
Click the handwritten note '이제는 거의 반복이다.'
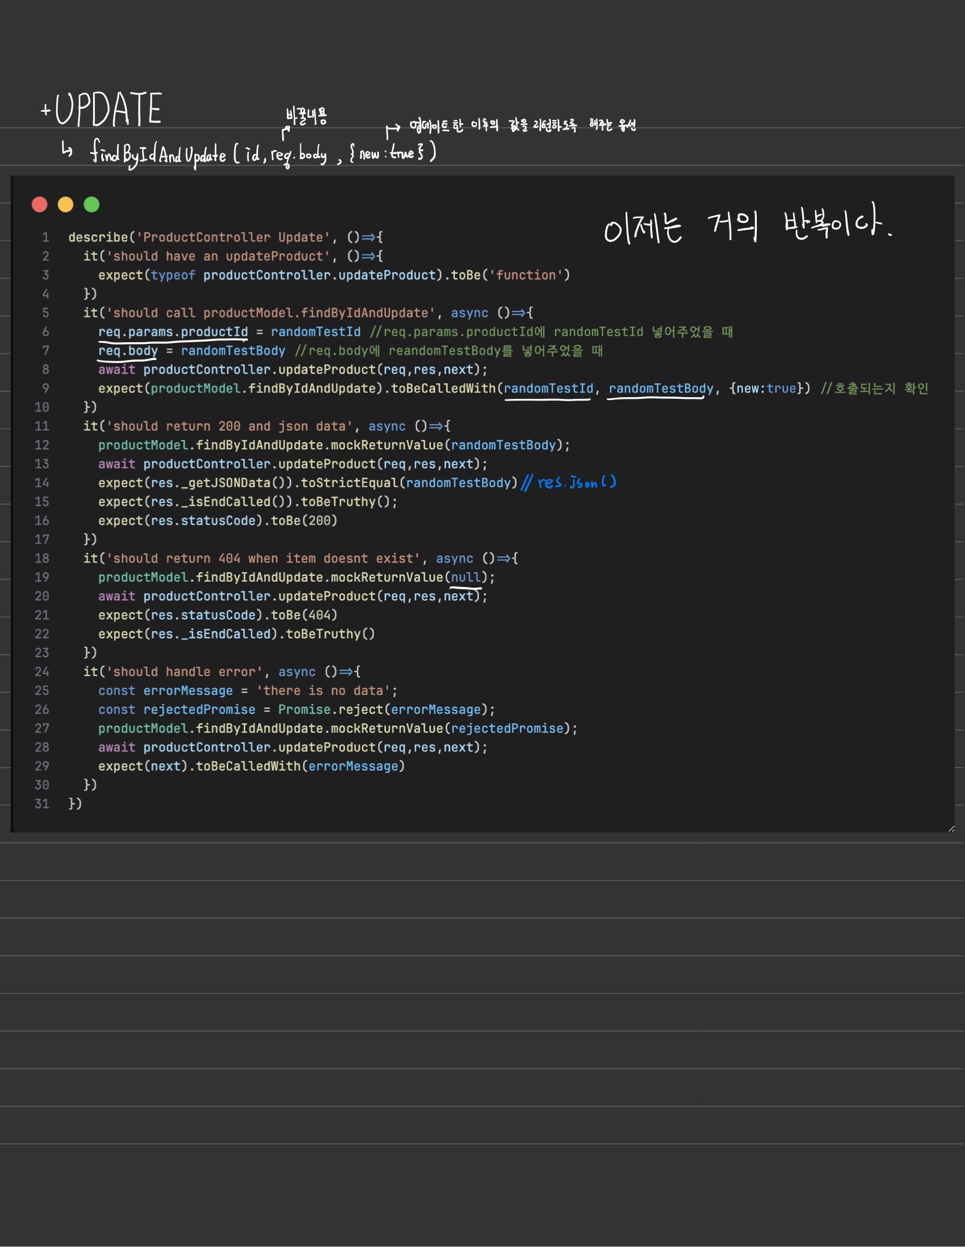[x=747, y=225]
